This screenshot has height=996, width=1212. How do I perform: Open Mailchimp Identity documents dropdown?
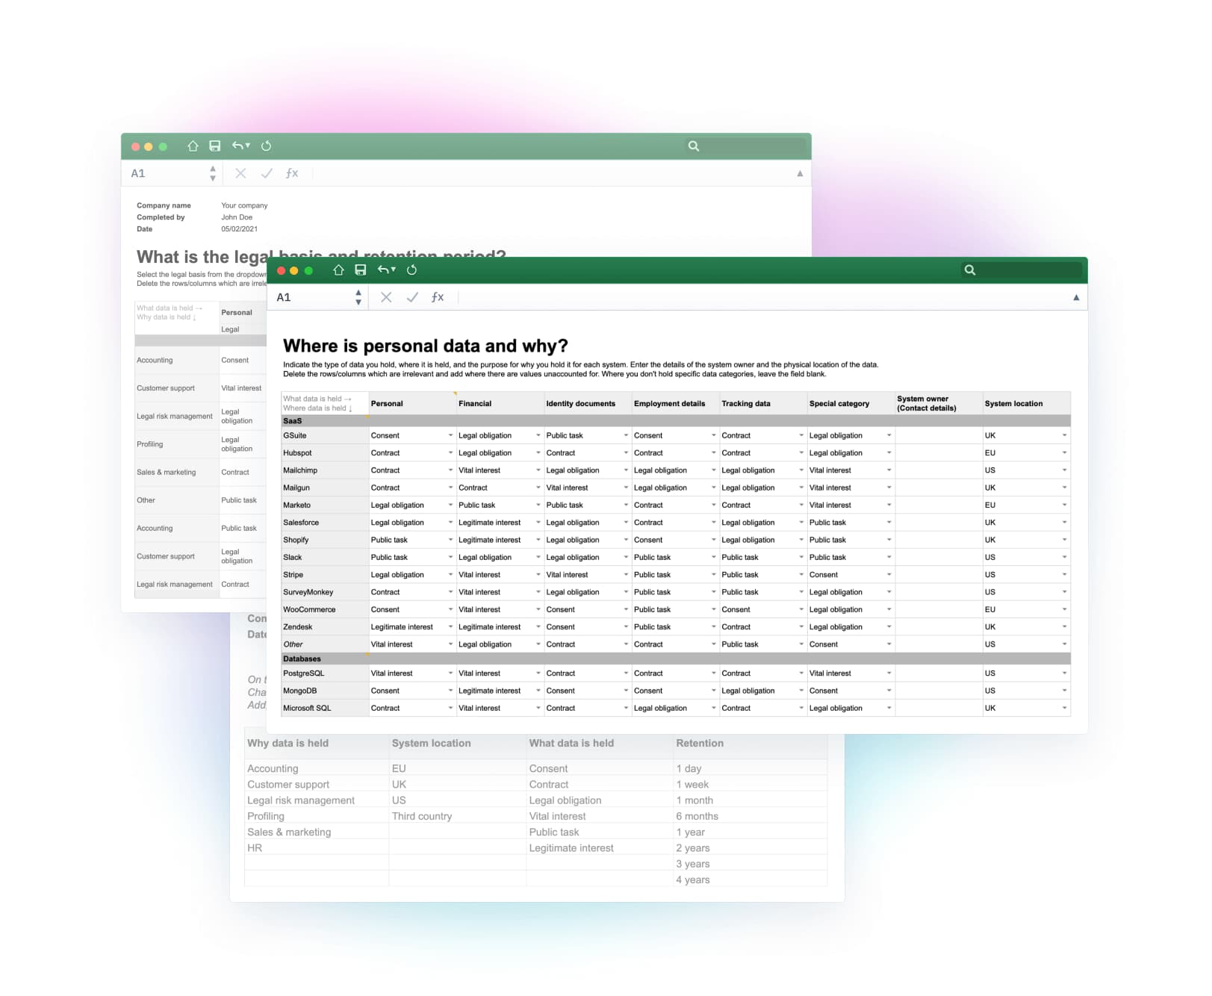point(626,470)
